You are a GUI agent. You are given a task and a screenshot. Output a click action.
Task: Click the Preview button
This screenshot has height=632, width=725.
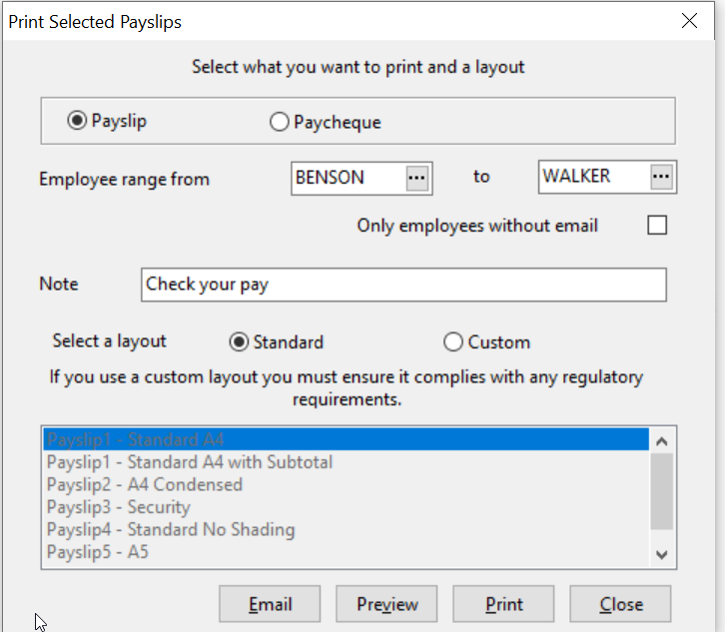coord(386,604)
